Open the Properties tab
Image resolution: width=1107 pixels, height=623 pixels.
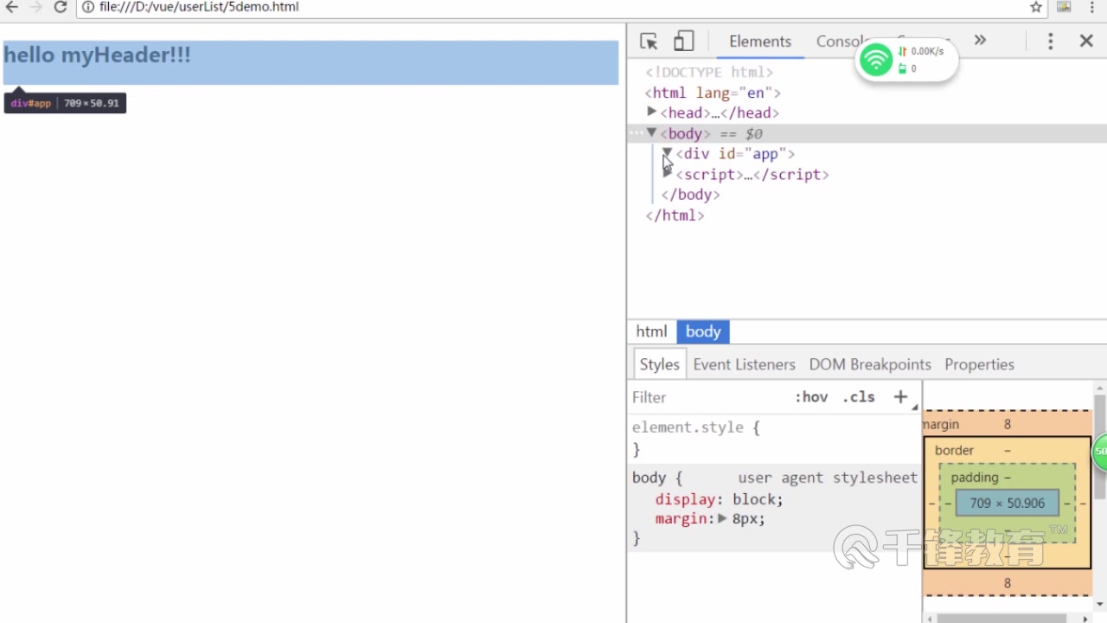click(x=979, y=364)
